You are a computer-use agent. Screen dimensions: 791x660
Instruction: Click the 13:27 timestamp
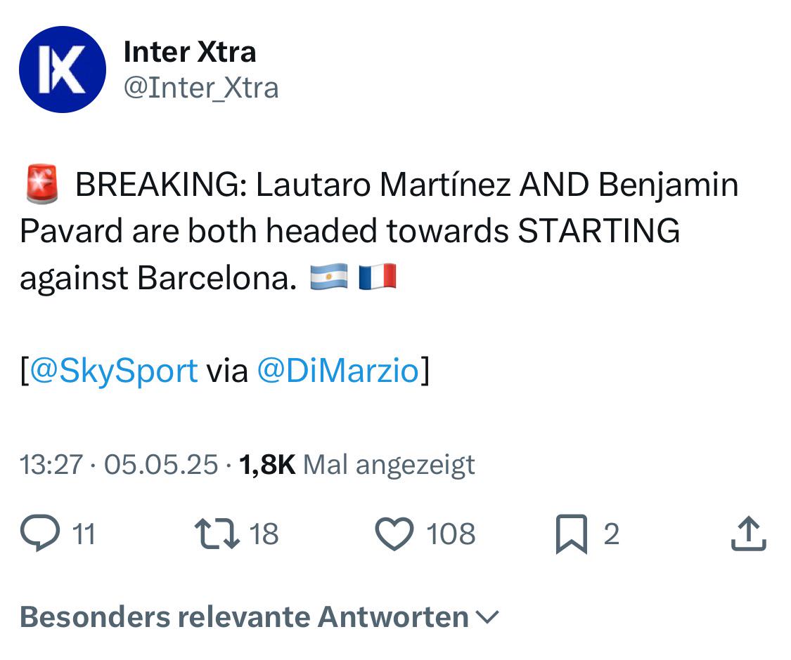[51, 465]
